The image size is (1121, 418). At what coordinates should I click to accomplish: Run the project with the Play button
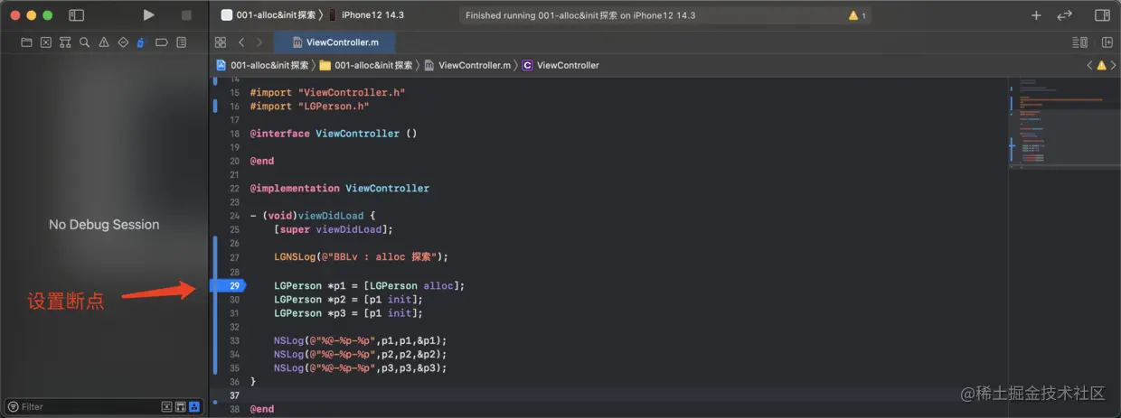149,15
